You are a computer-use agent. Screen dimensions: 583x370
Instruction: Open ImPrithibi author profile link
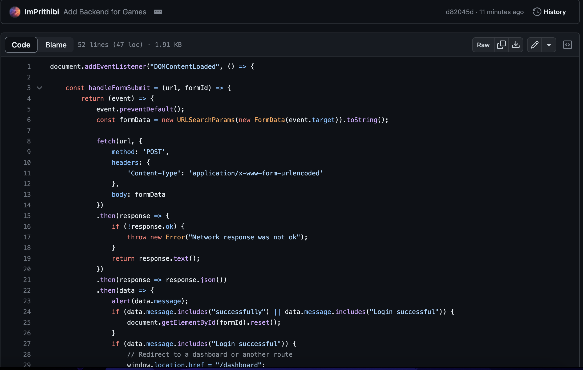pos(42,12)
